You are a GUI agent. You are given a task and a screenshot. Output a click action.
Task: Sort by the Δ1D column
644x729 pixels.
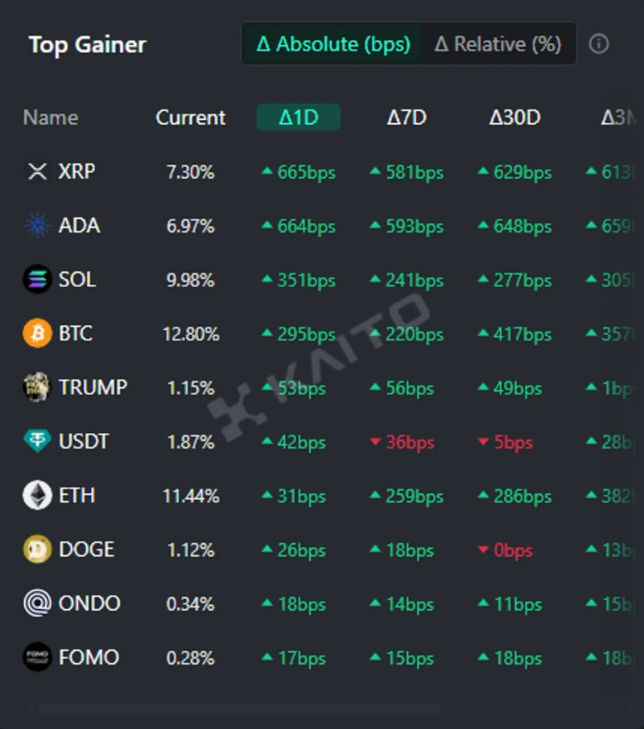pos(299,117)
